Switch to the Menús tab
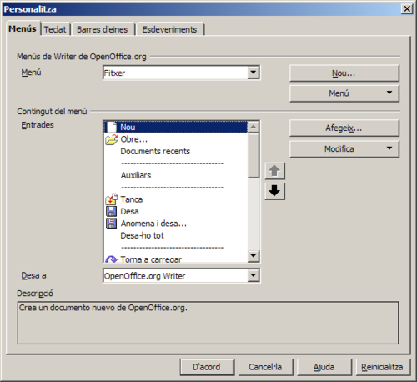Screen dimensions: 417x382 [x=23, y=28]
